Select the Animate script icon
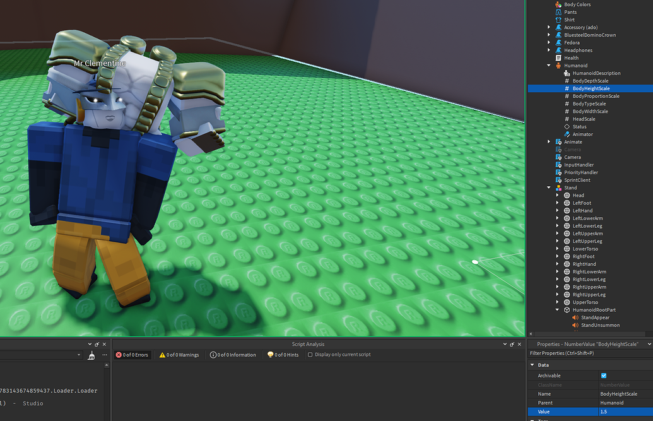This screenshot has height=421, width=653. 558,141
